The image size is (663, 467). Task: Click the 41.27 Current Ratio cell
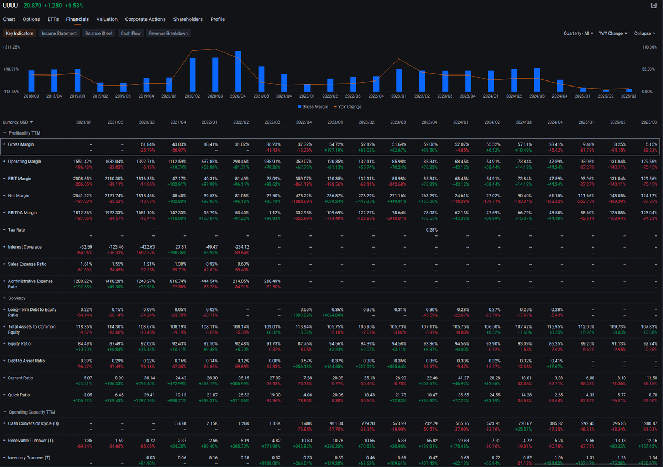click(x=464, y=378)
